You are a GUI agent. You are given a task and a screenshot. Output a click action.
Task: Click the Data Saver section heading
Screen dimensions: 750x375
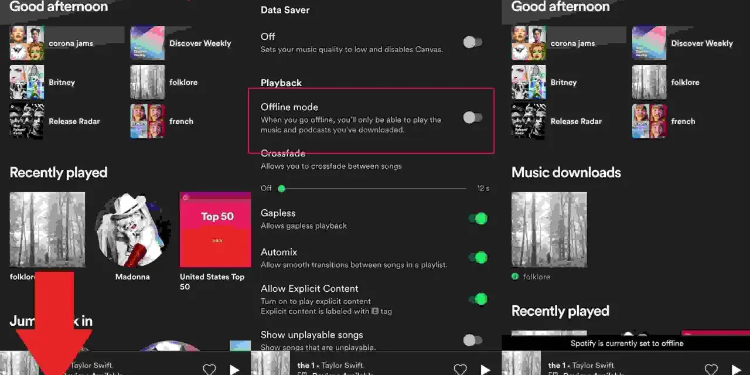pyautogui.click(x=285, y=10)
